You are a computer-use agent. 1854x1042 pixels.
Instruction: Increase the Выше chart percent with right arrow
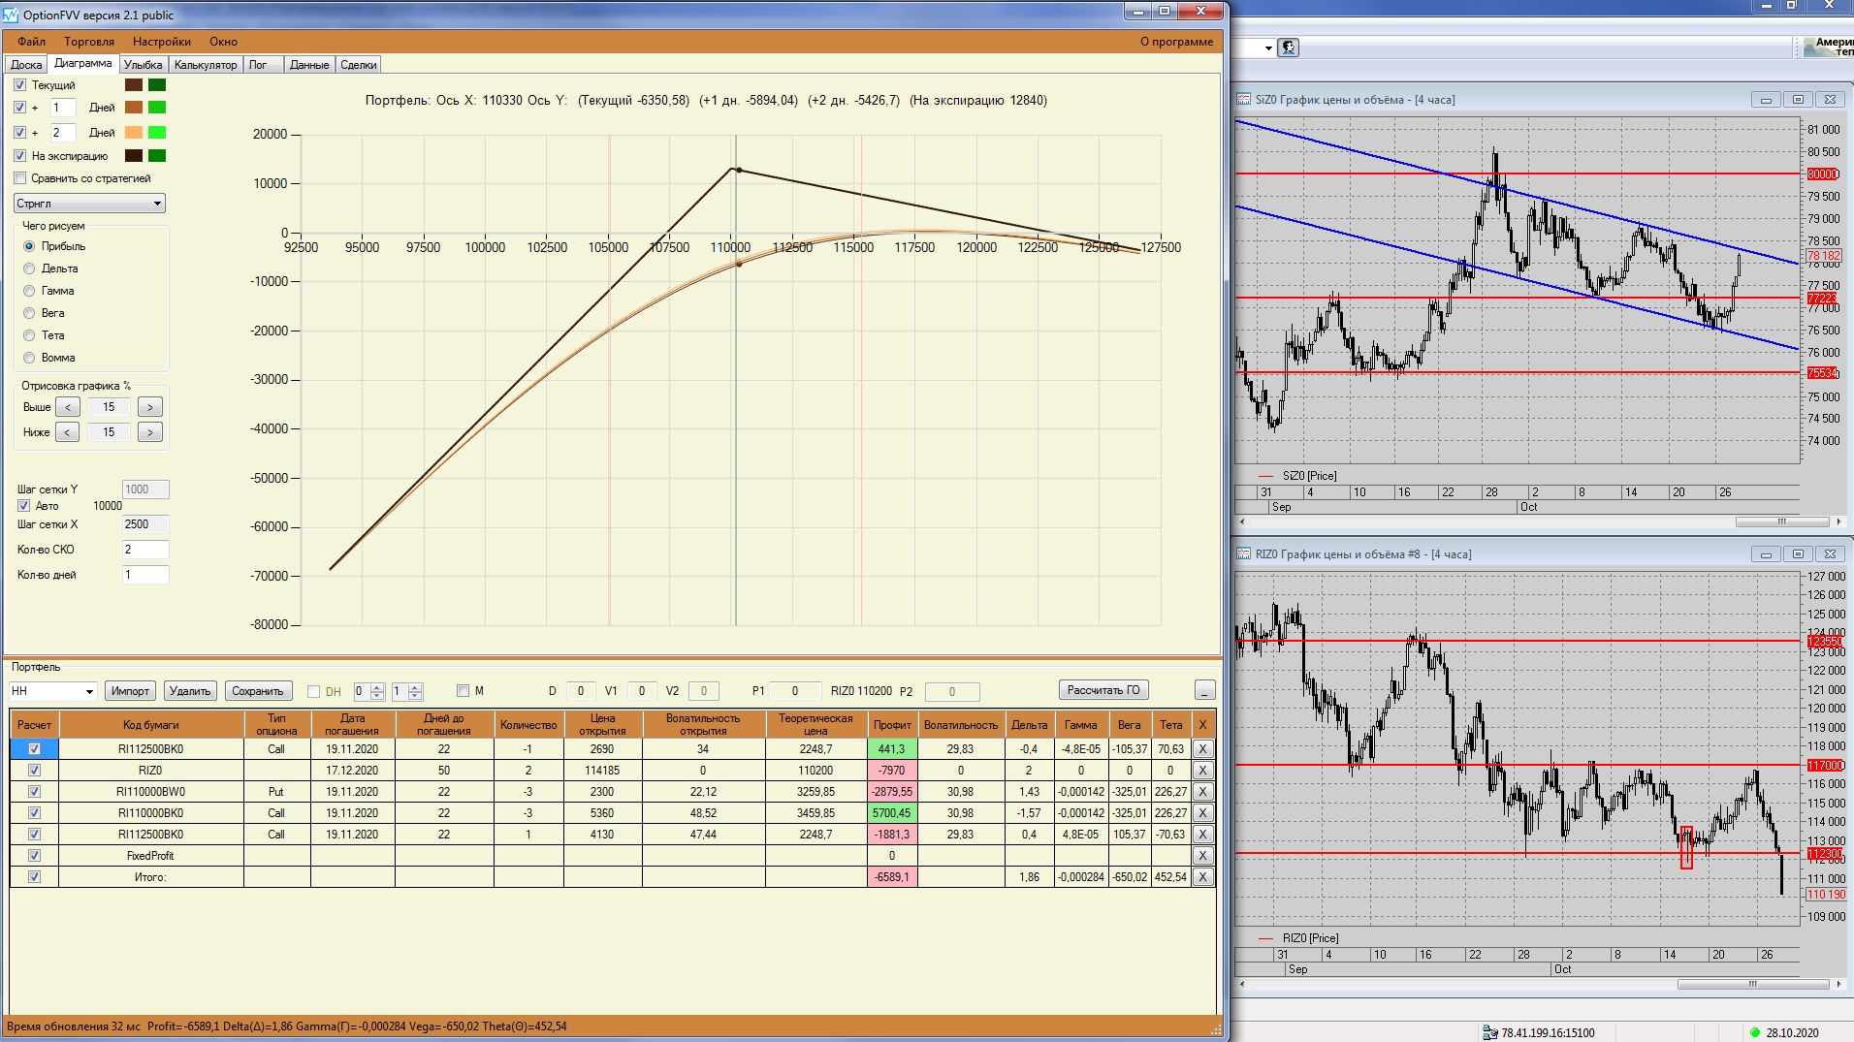click(x=150, y=407)
